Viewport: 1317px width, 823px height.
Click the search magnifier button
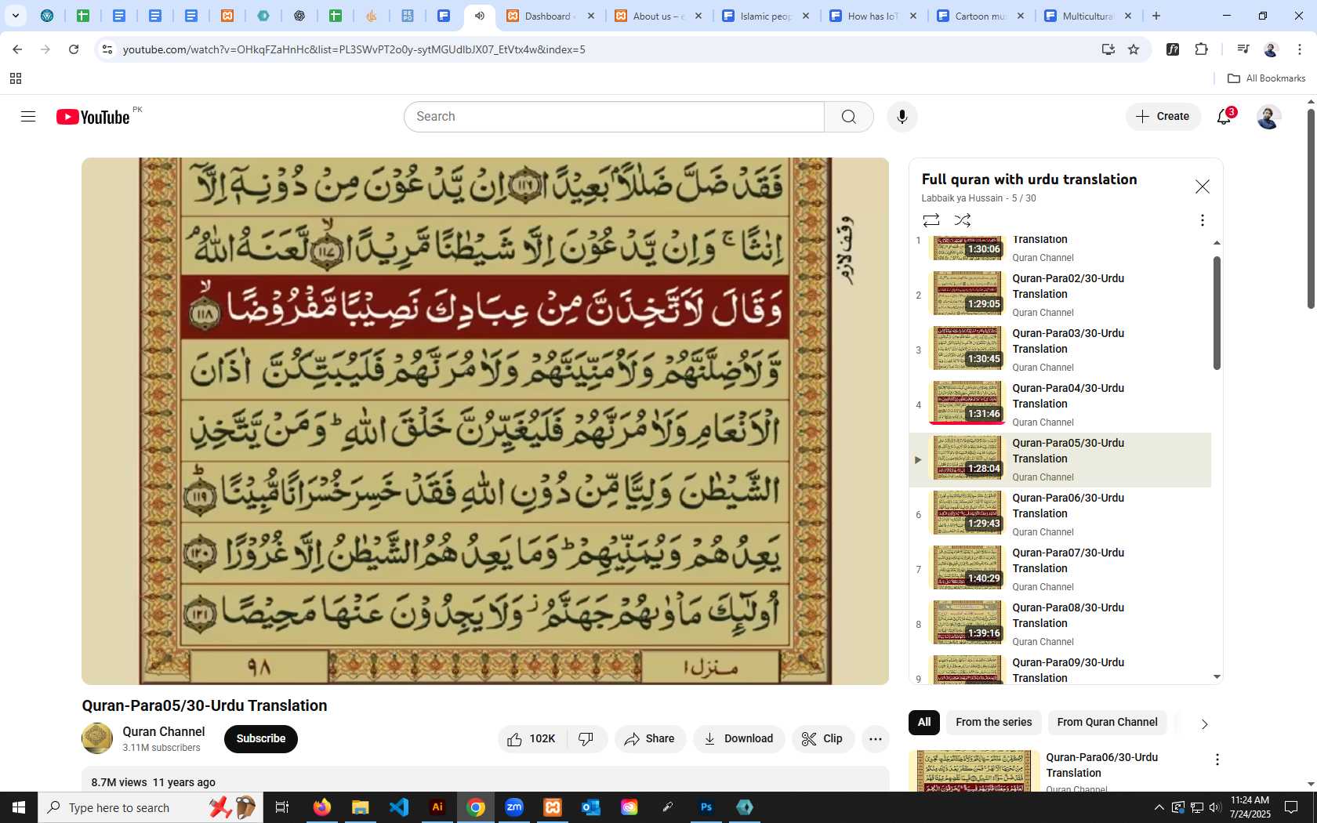click(848, 117)
